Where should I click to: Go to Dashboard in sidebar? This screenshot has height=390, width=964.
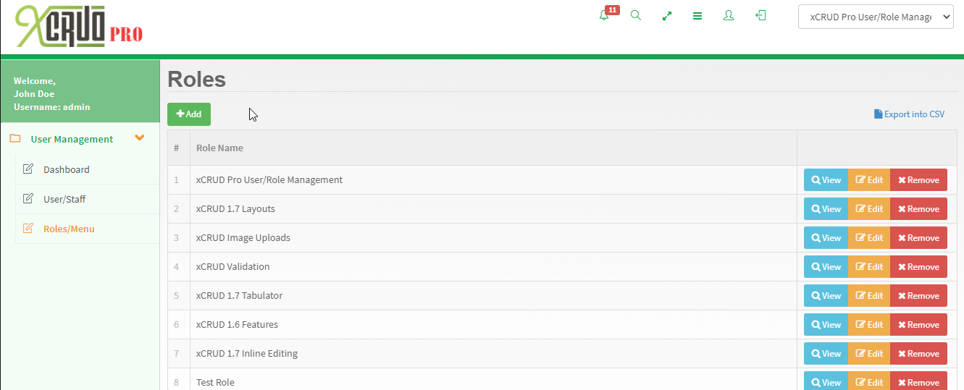coord(67,169)
